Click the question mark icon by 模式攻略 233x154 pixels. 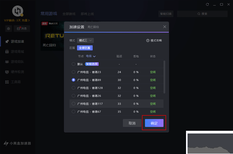tap(148, 40)
